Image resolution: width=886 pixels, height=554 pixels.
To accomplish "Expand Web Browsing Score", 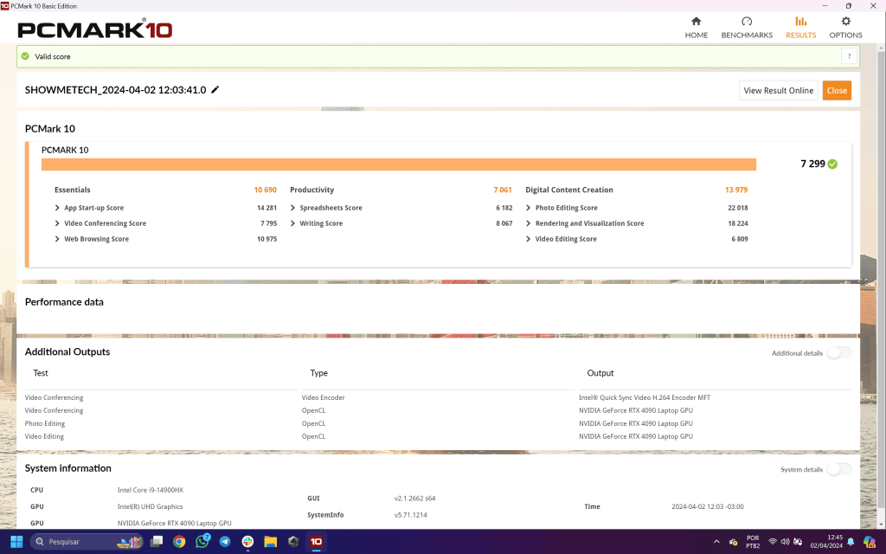I will (x=57, y=239).
